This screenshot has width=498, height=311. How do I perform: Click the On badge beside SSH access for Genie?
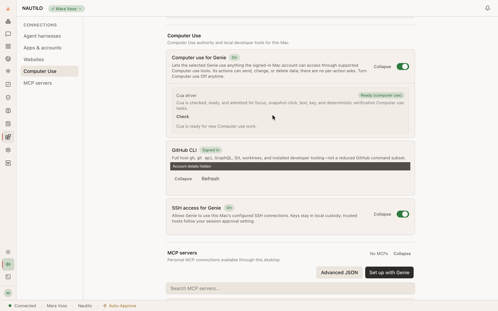coord(229,208)
